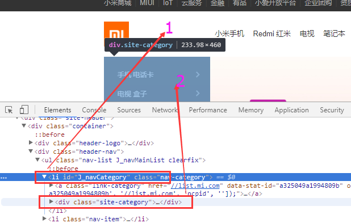Open 云服务 link in top bar
The width and height of the screenshot is (351, 223).
[191, 3]
